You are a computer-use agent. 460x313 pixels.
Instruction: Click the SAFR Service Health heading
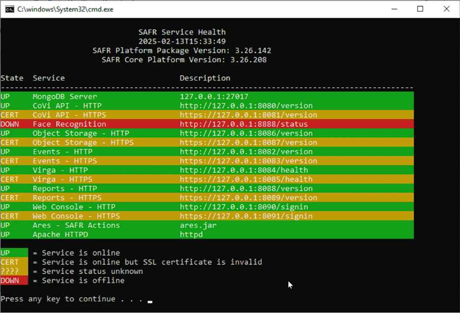pyautogui.click(x=182, y=32)
